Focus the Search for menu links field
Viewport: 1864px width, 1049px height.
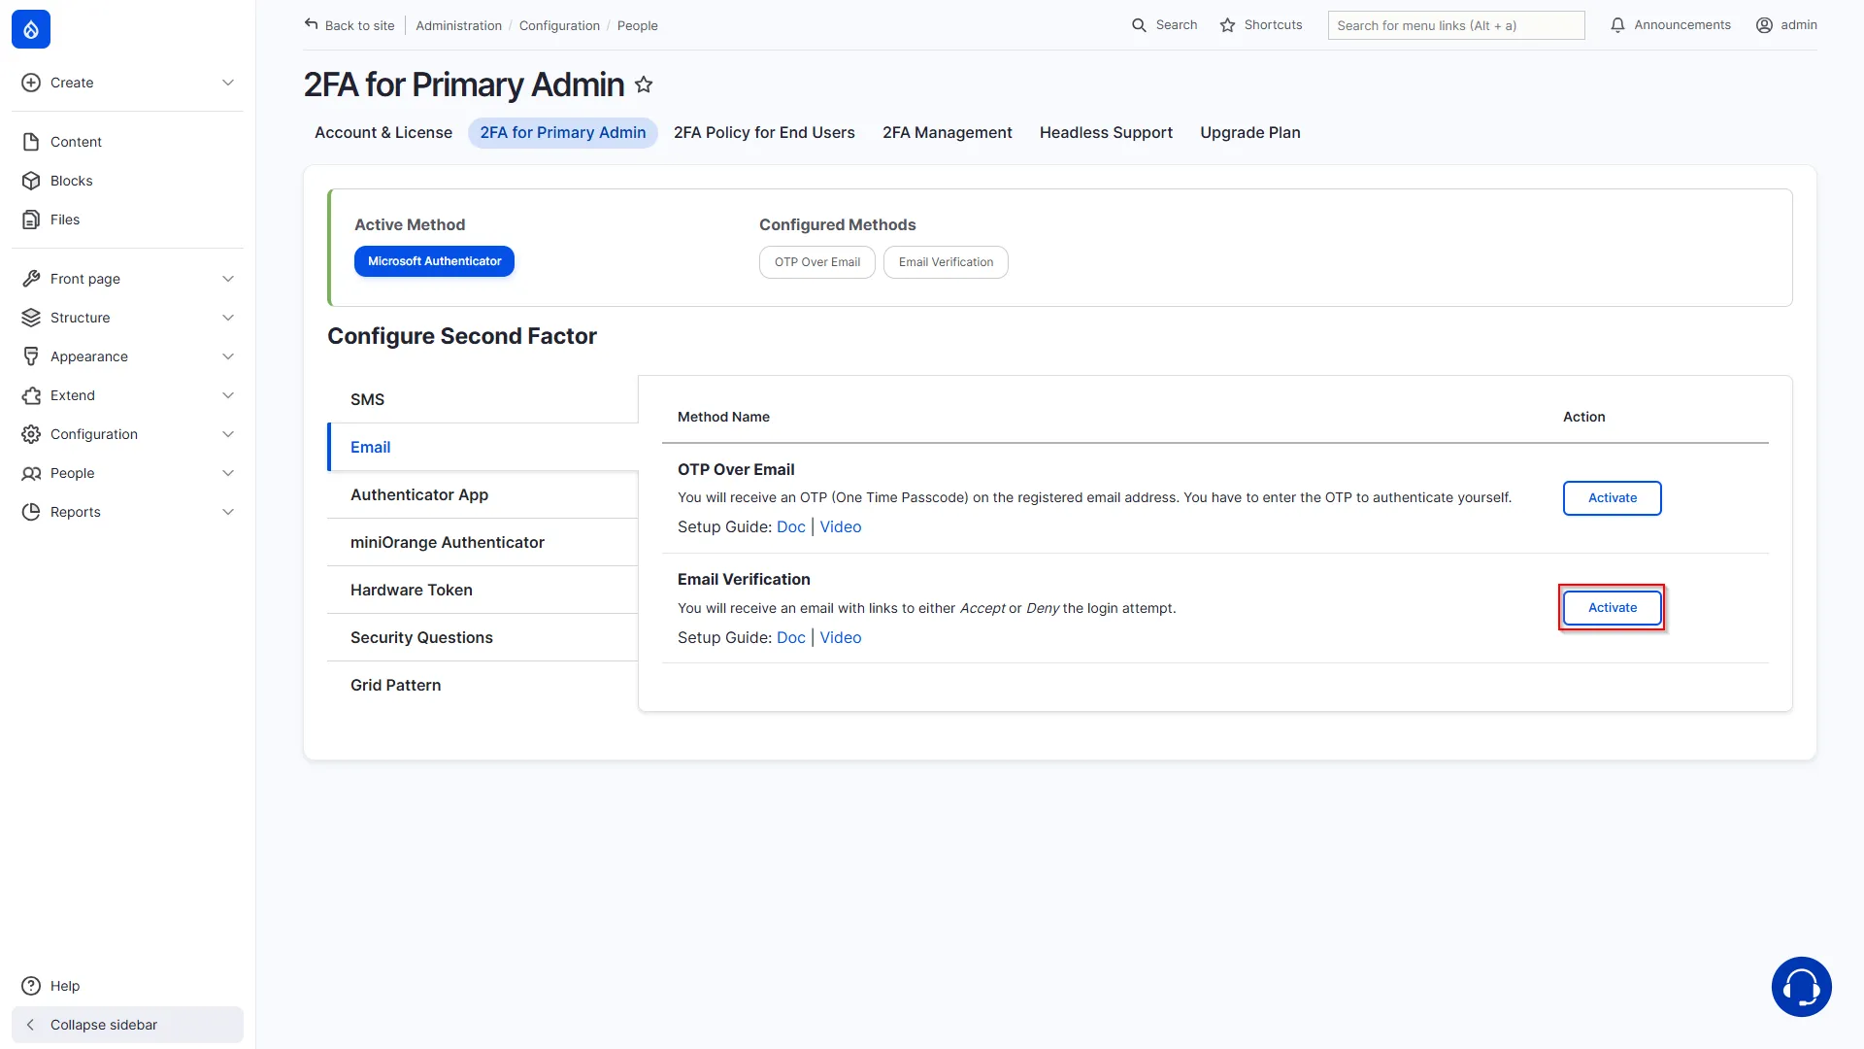1455,25
